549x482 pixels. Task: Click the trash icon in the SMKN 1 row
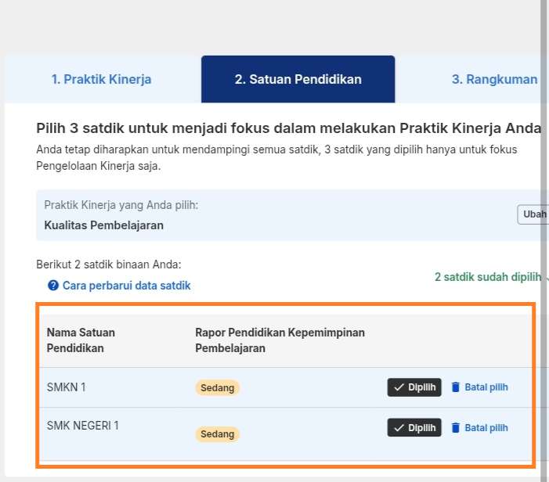pos(455,387)
